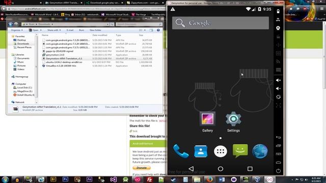Image resolution: width=326 pixels, height=183 pixels.
Task: Raise the emulator volume with the volume up icon
Action: [x=278, y=80]
